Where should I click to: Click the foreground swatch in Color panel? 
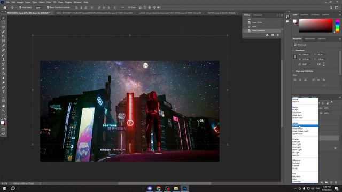tap(294, 21)
